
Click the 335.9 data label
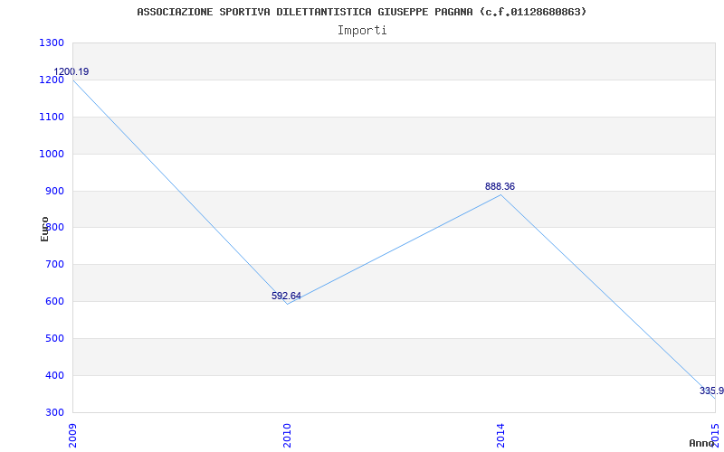point(711,391)
